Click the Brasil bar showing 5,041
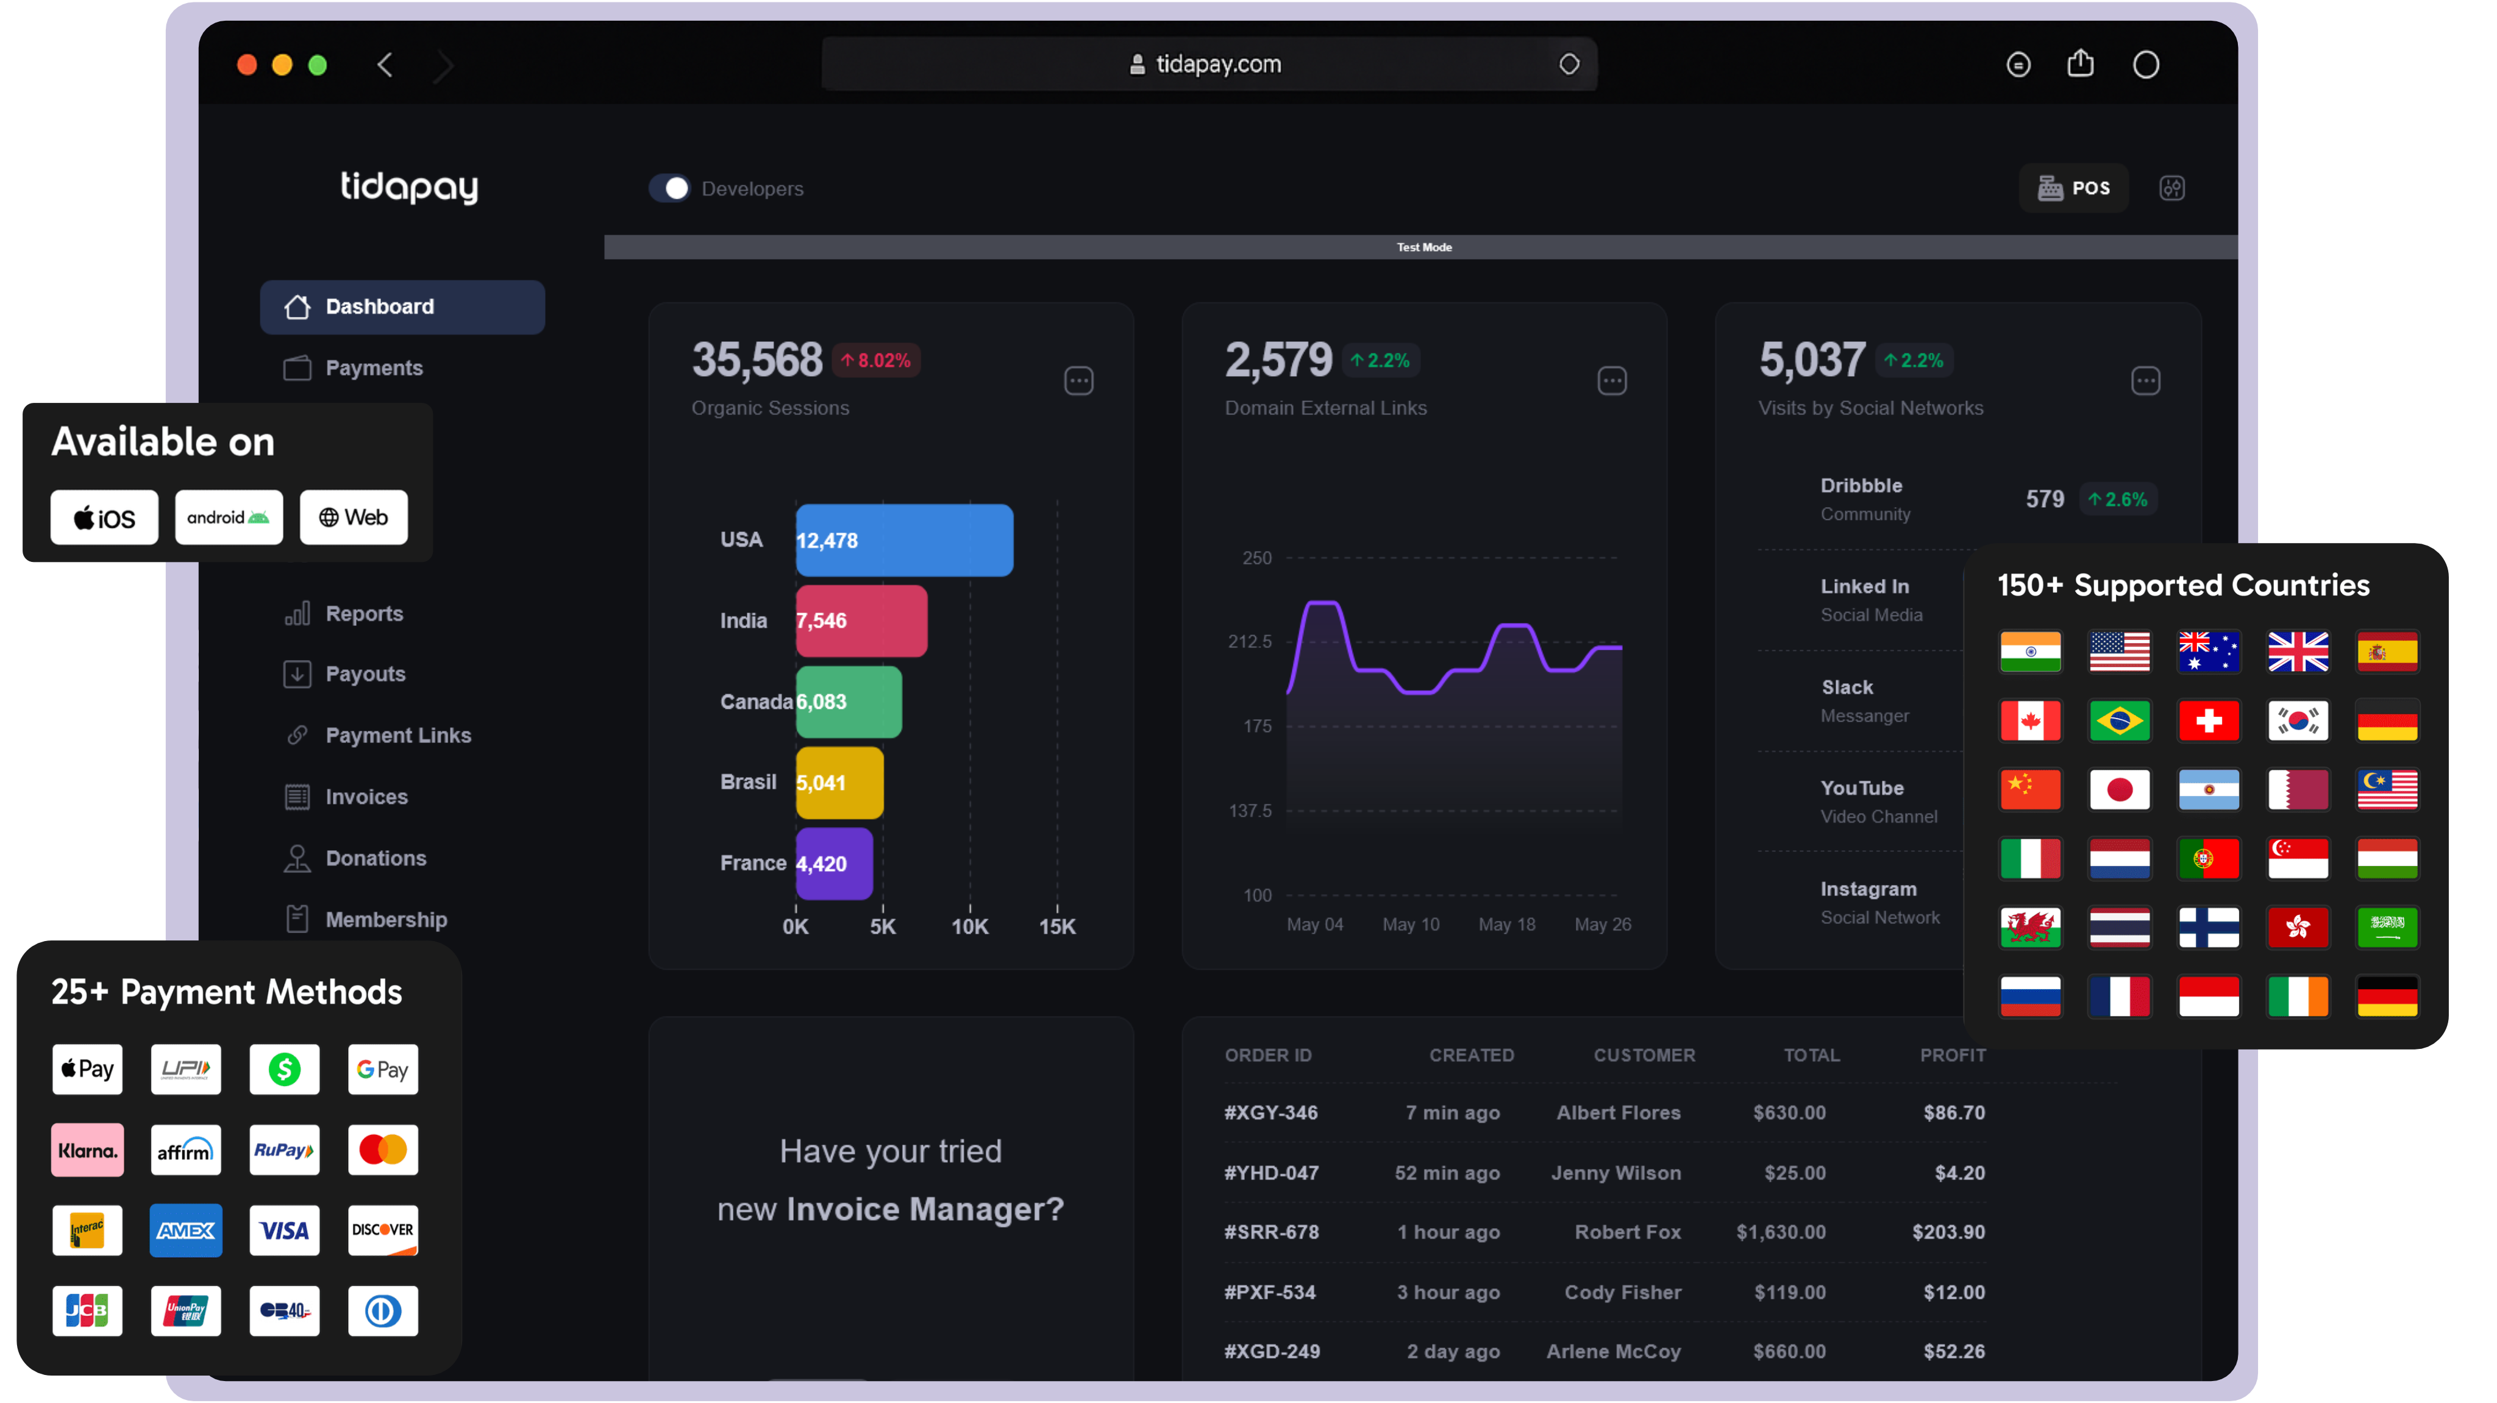Screen dimensions: 2497x1403 coord(839,782)
